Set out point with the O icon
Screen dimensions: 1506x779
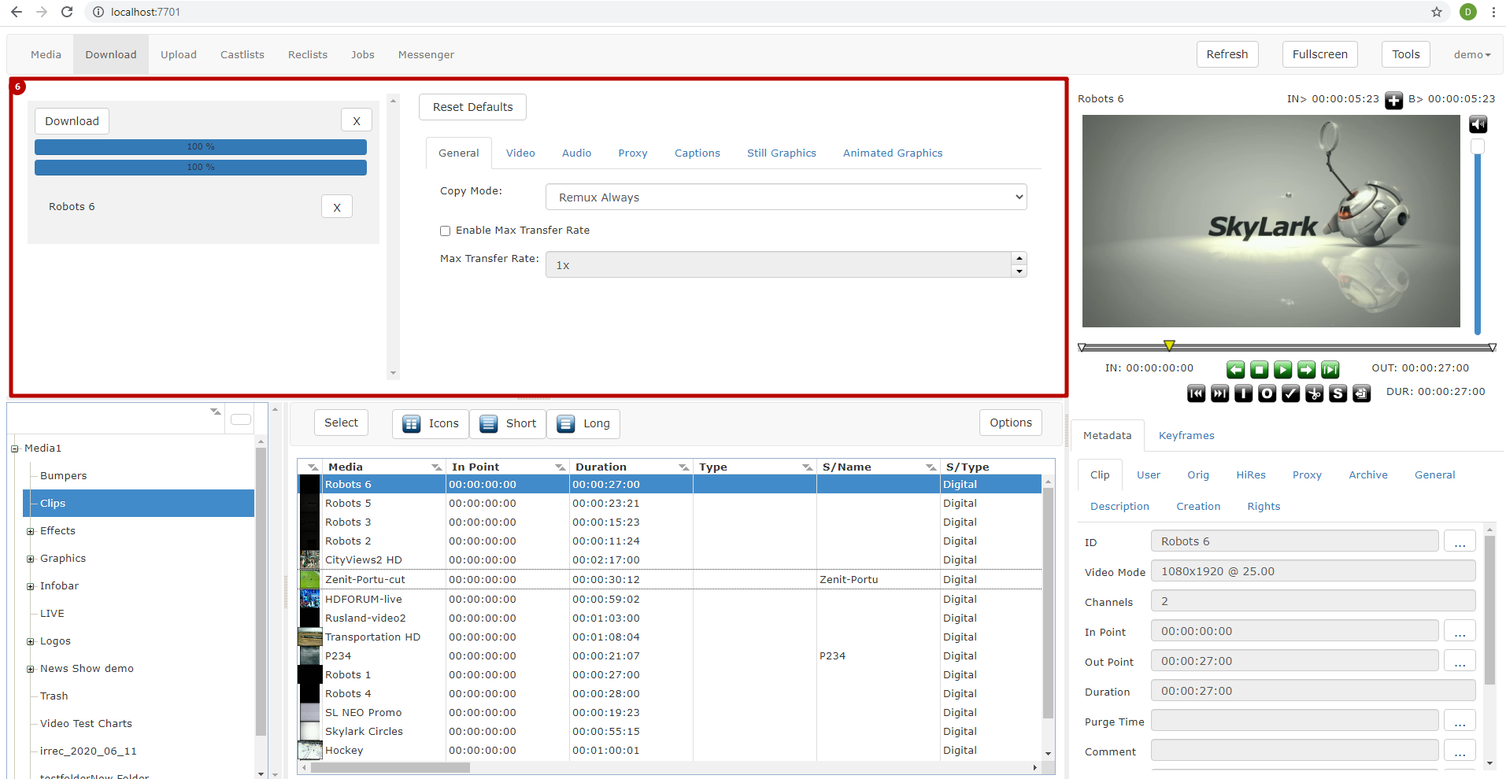click(1267, 393)
